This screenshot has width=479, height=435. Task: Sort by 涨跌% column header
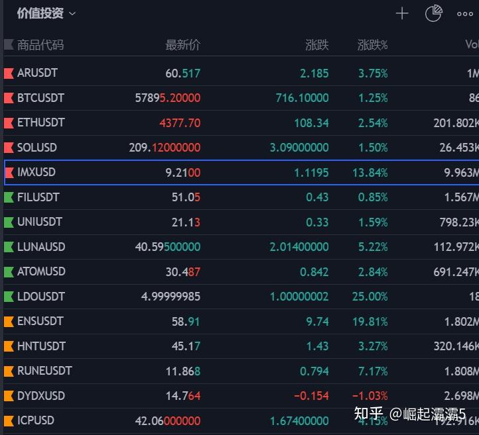372,45
